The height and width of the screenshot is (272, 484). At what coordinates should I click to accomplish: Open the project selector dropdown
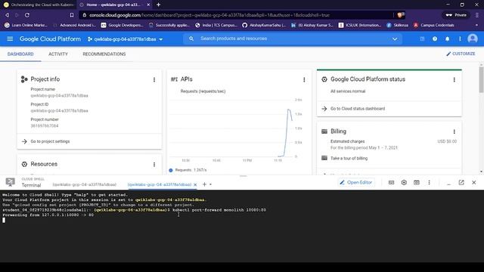(x=125, y=39)
